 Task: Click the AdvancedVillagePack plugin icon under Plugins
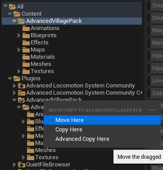(22, 100)
